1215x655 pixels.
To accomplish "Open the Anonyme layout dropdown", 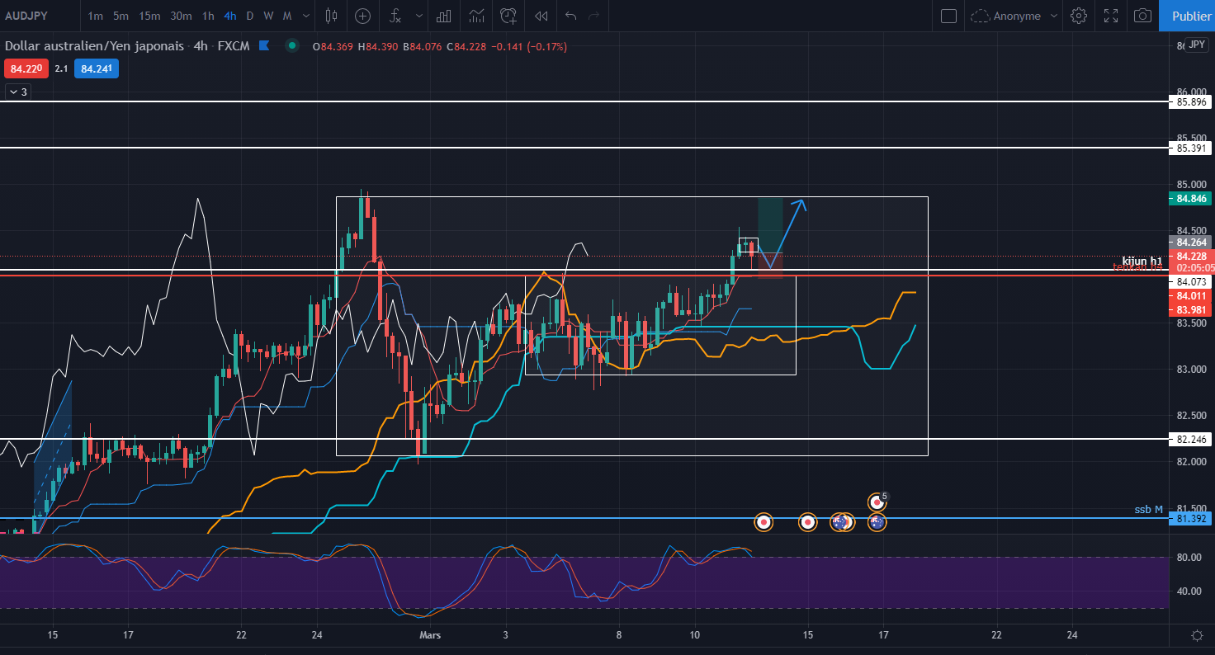I will point(1016,16).
